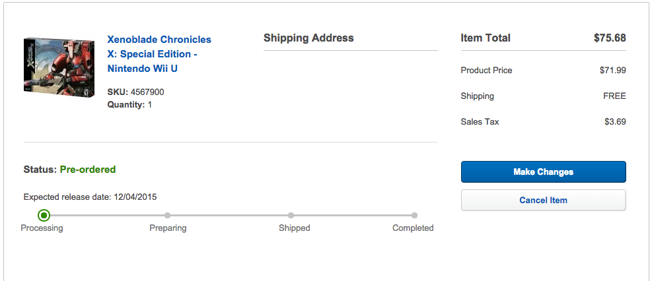The width and height of the screenshot is (650, 281).
Task: Click the Make Changes button
Action: [x=543, y=172]
